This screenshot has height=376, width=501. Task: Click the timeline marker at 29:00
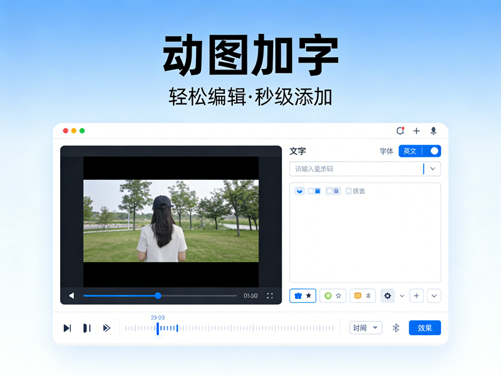(x=157, y=327)
